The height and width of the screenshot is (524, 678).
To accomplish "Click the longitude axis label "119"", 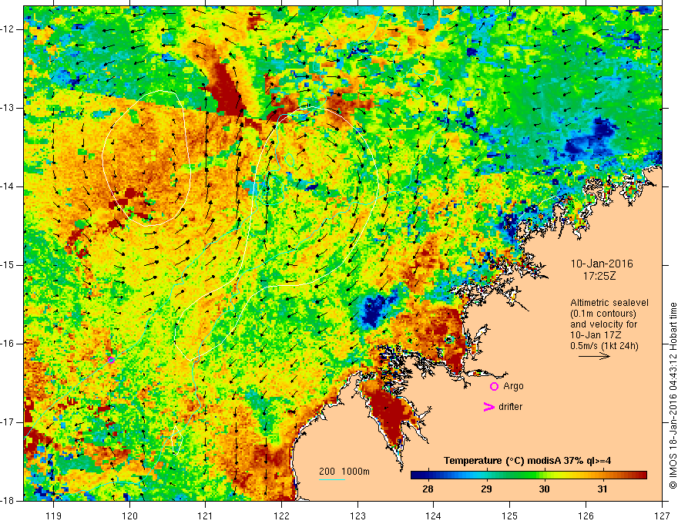I will point(54,516).
